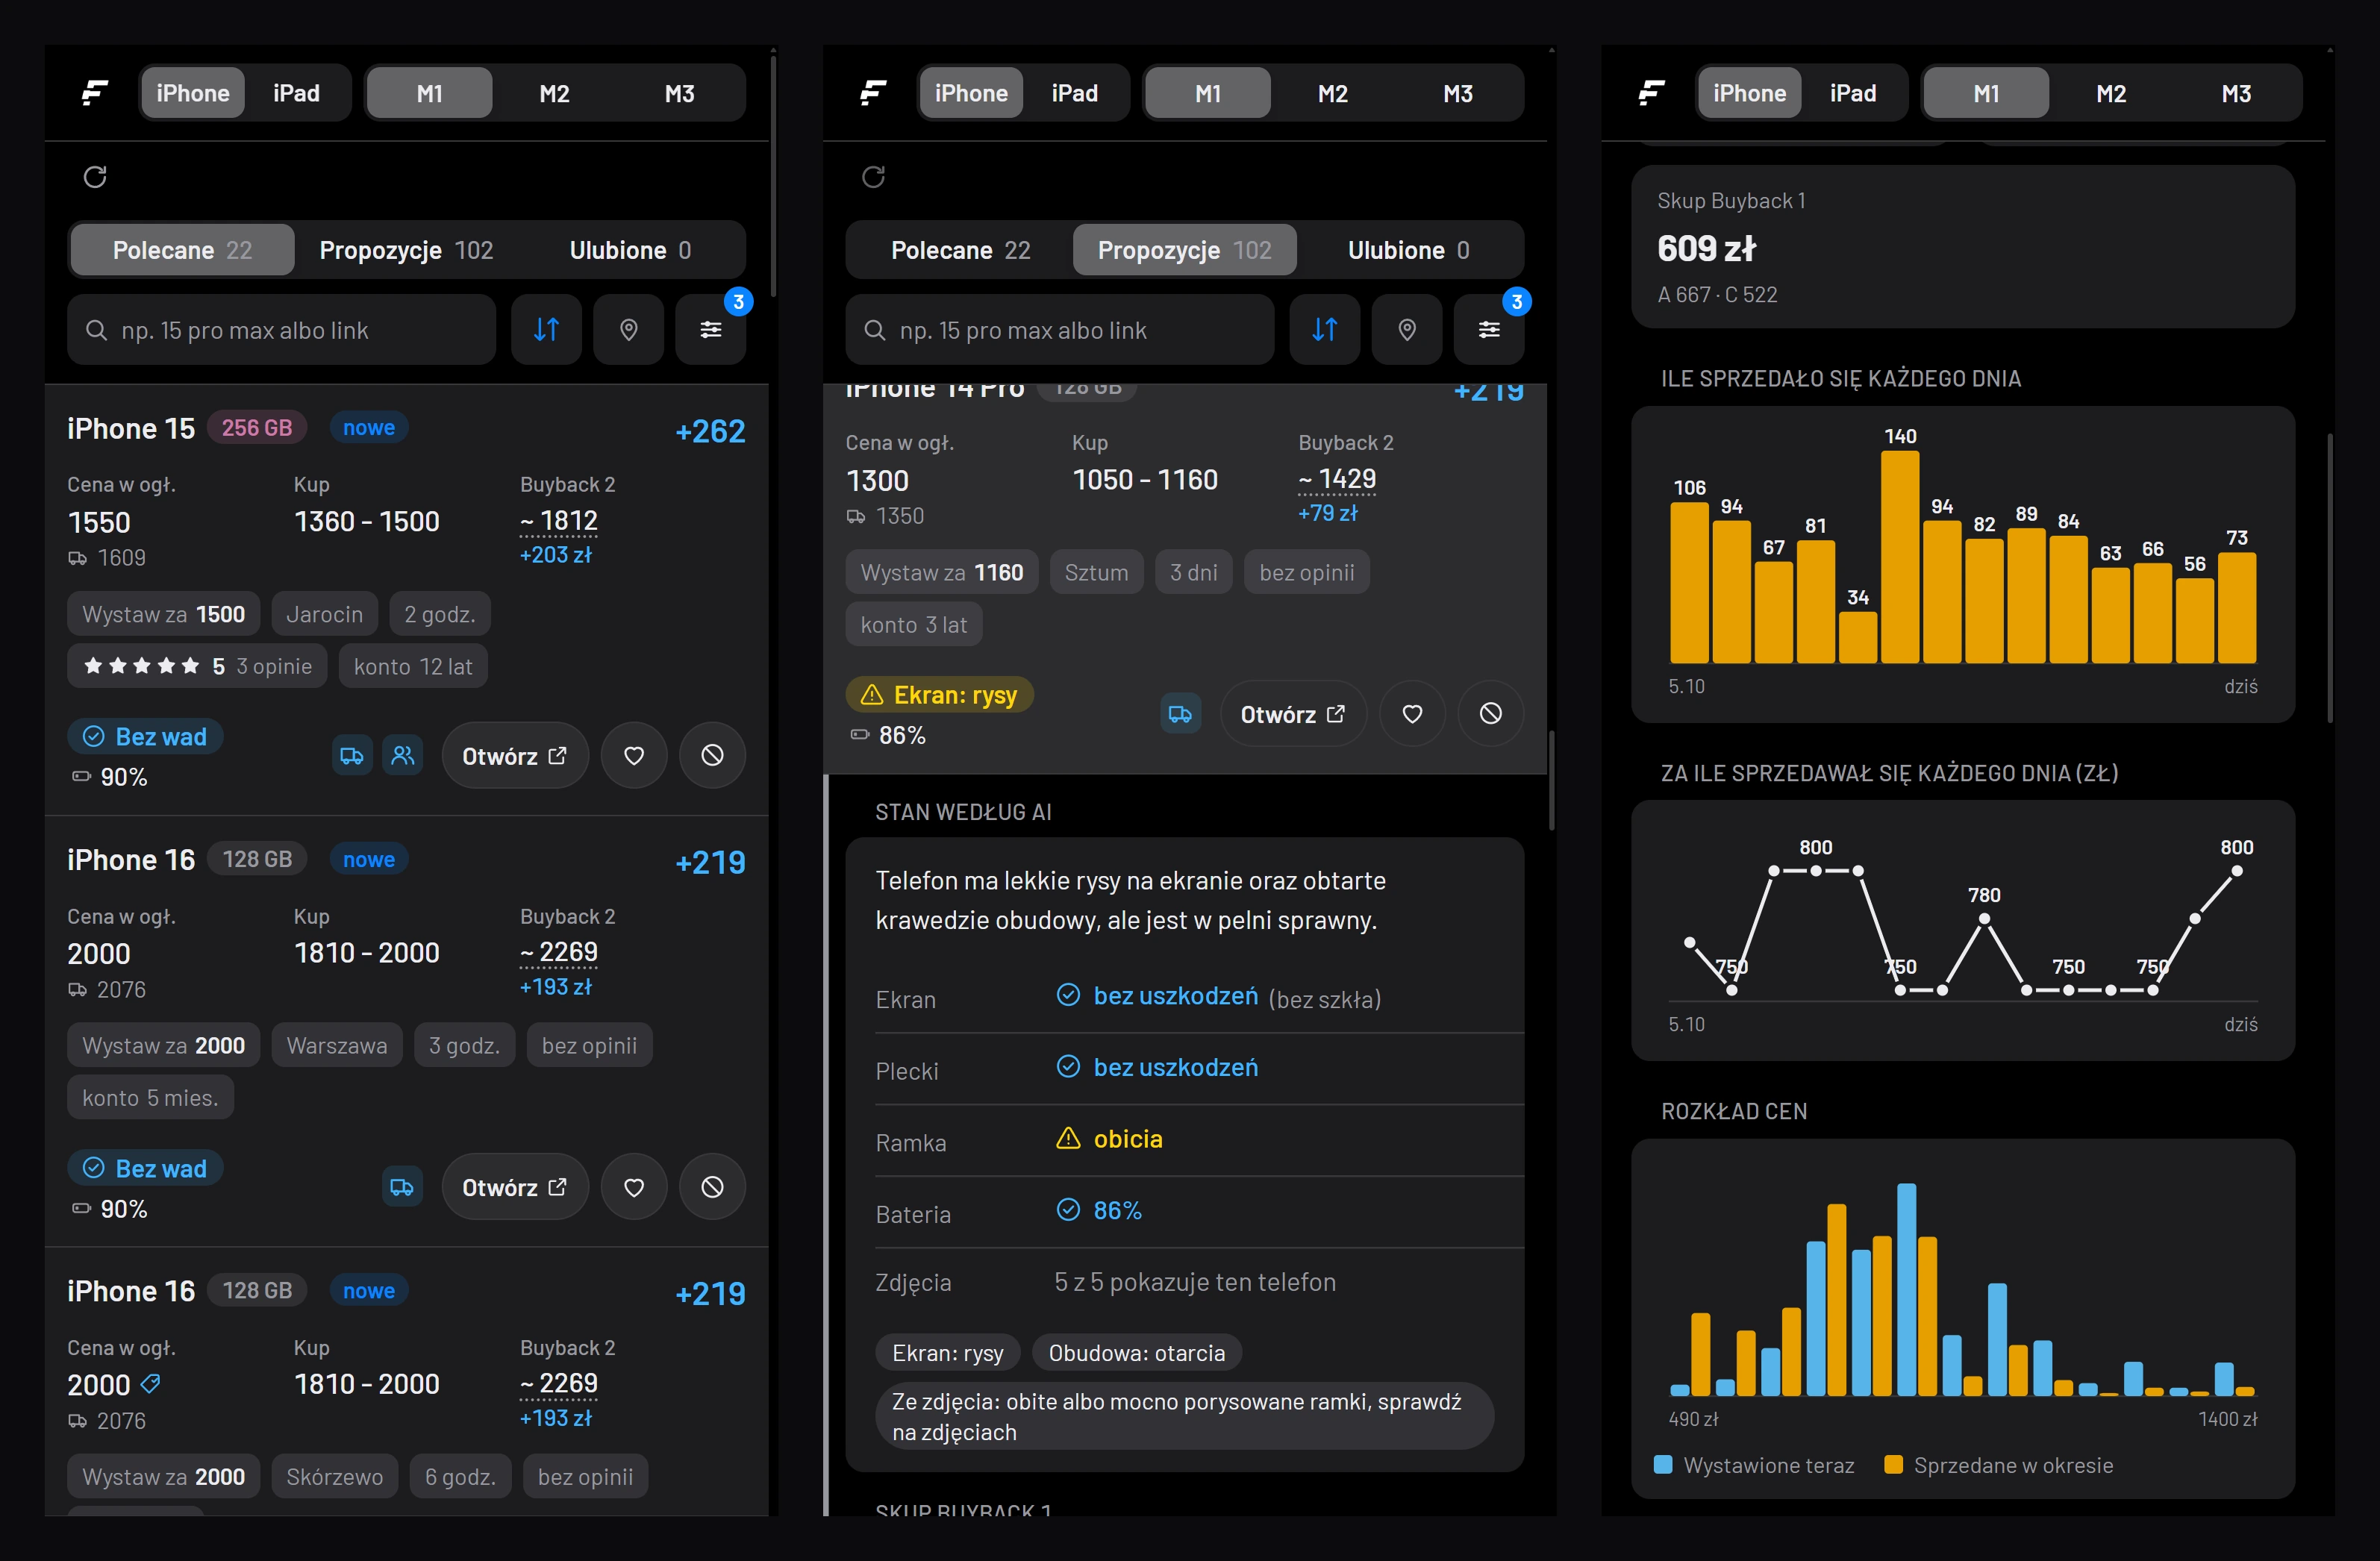
Task: Switch to iPad in the right panel
Action: (1852, 93)
